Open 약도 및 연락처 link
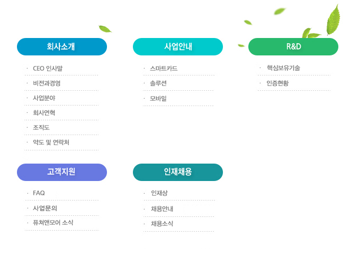 51,142
